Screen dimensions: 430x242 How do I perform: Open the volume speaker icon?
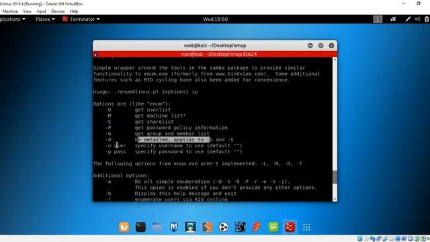pyautogui.click(x=417, y=19)
